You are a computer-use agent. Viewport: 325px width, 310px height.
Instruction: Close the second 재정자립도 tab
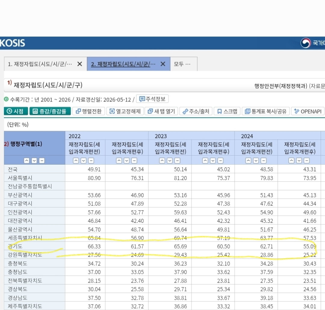pos(163,64)
